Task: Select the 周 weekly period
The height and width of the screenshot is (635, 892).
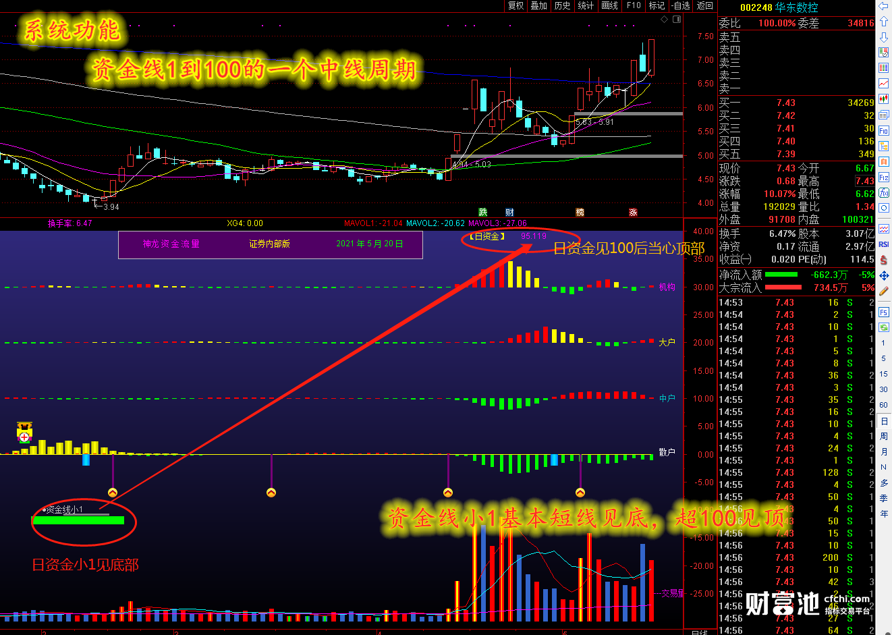Action: pyautogui.click(x=883, y=437)
